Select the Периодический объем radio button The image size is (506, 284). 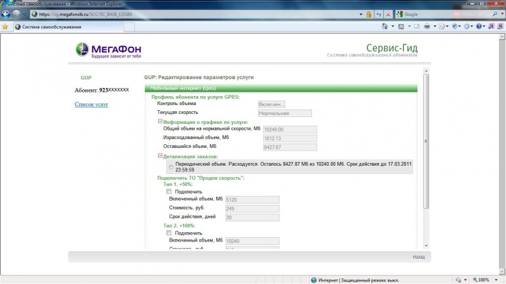tap(171, 167)
